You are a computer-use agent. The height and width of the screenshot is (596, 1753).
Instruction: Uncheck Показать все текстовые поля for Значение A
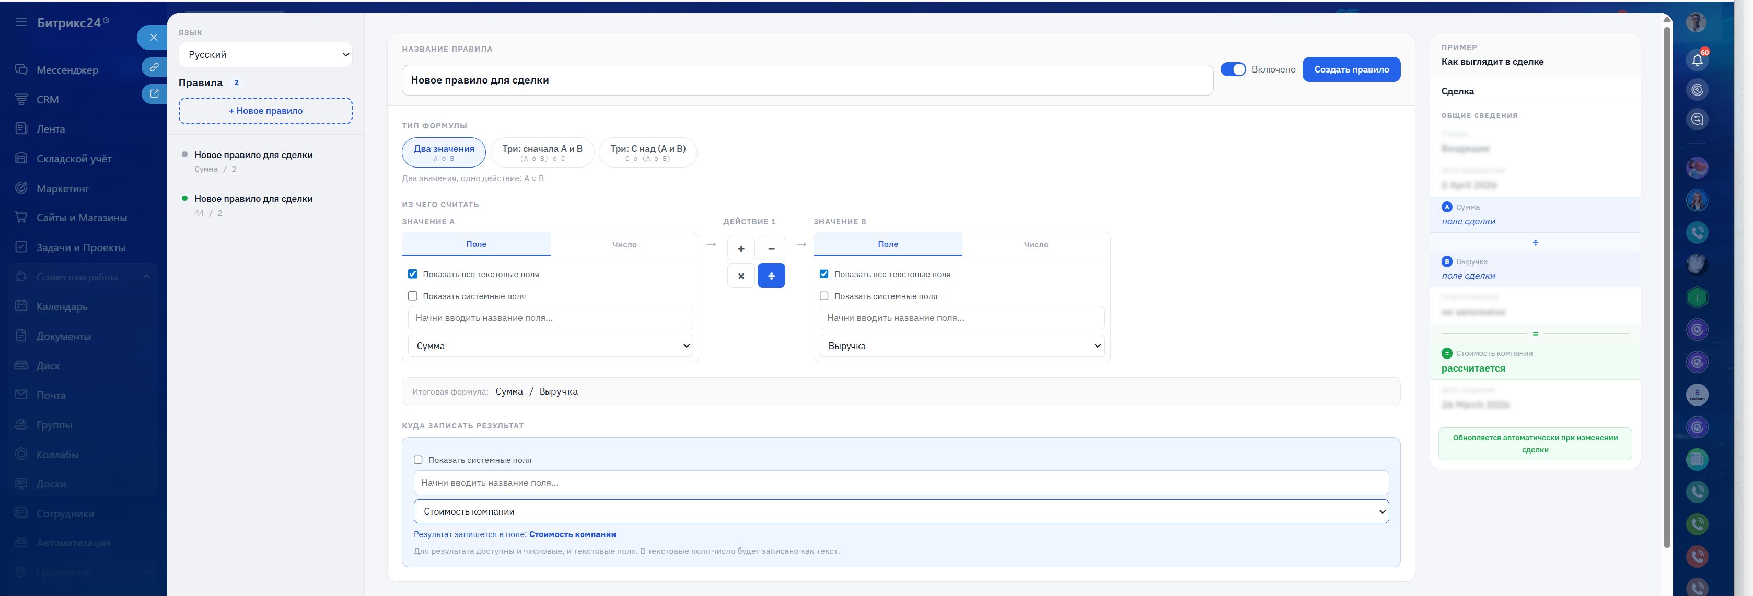point(412,274)
